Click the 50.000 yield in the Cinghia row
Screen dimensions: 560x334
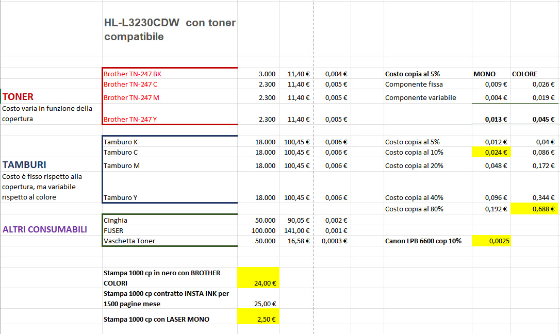[x=258, y=220]
